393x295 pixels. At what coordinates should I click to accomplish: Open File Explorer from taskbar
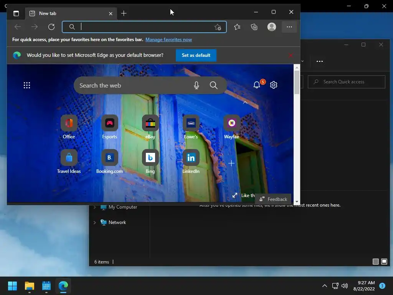29,286
